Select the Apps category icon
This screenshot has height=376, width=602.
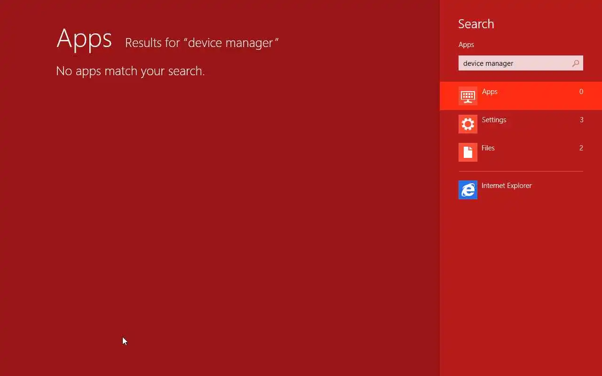[x=467, y=96]
